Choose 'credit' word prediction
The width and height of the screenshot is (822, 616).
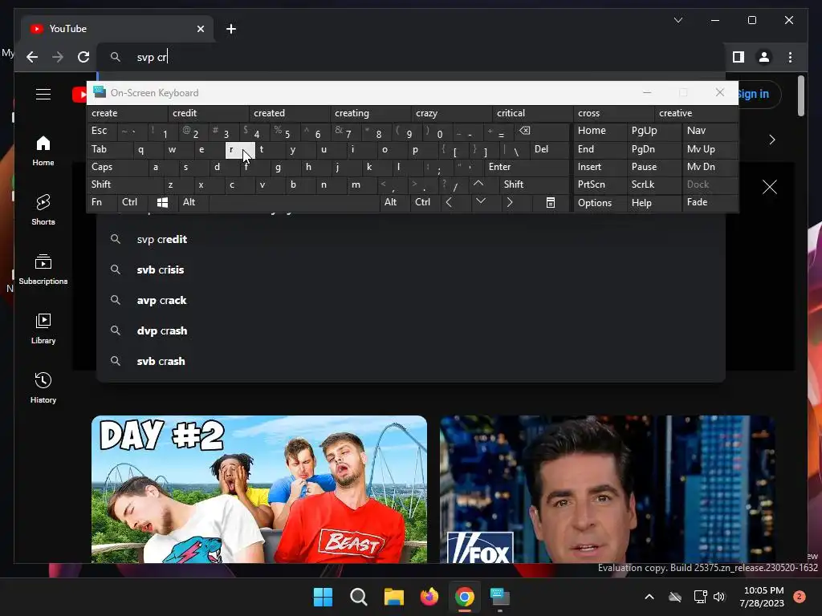210,113
